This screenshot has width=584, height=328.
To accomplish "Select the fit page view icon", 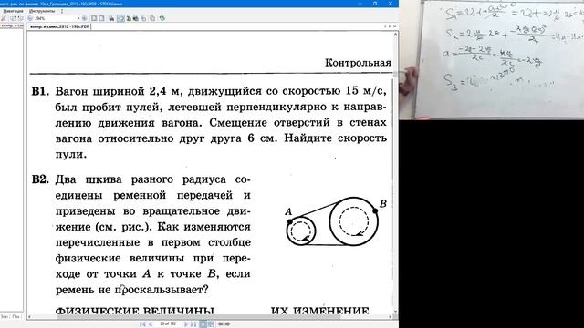I will click(94, 18).
